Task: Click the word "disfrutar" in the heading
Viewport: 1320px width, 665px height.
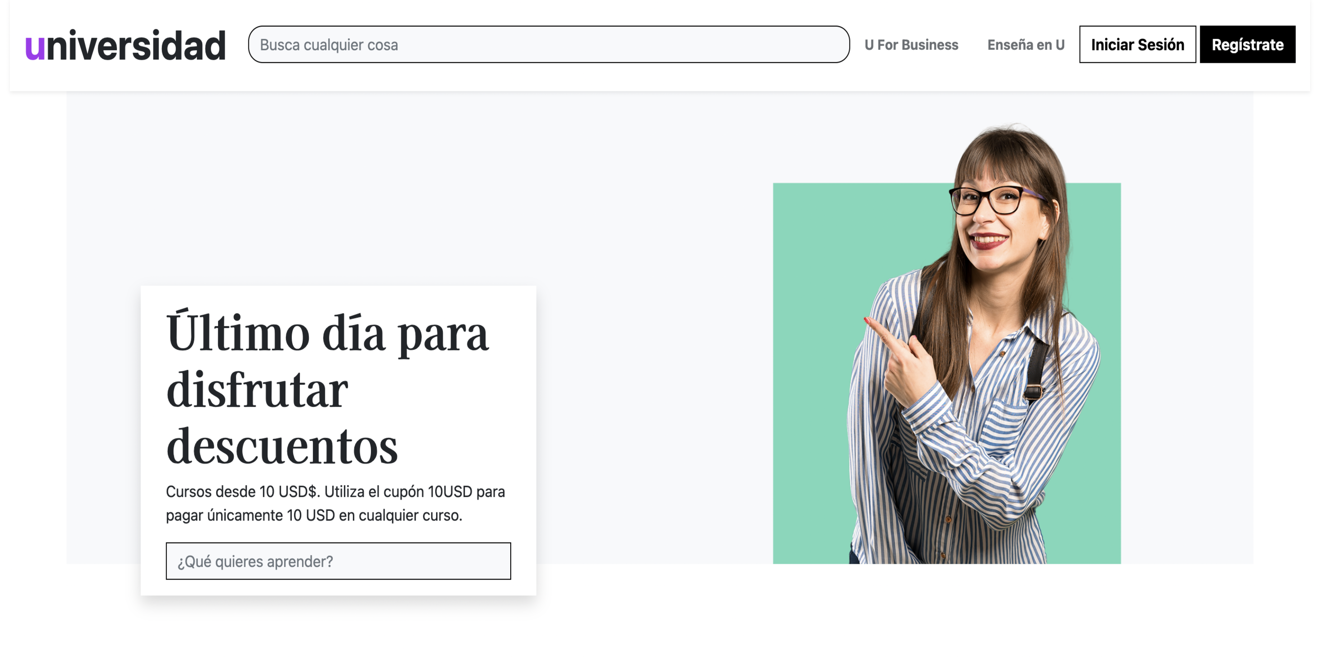Action: [257, 389]
